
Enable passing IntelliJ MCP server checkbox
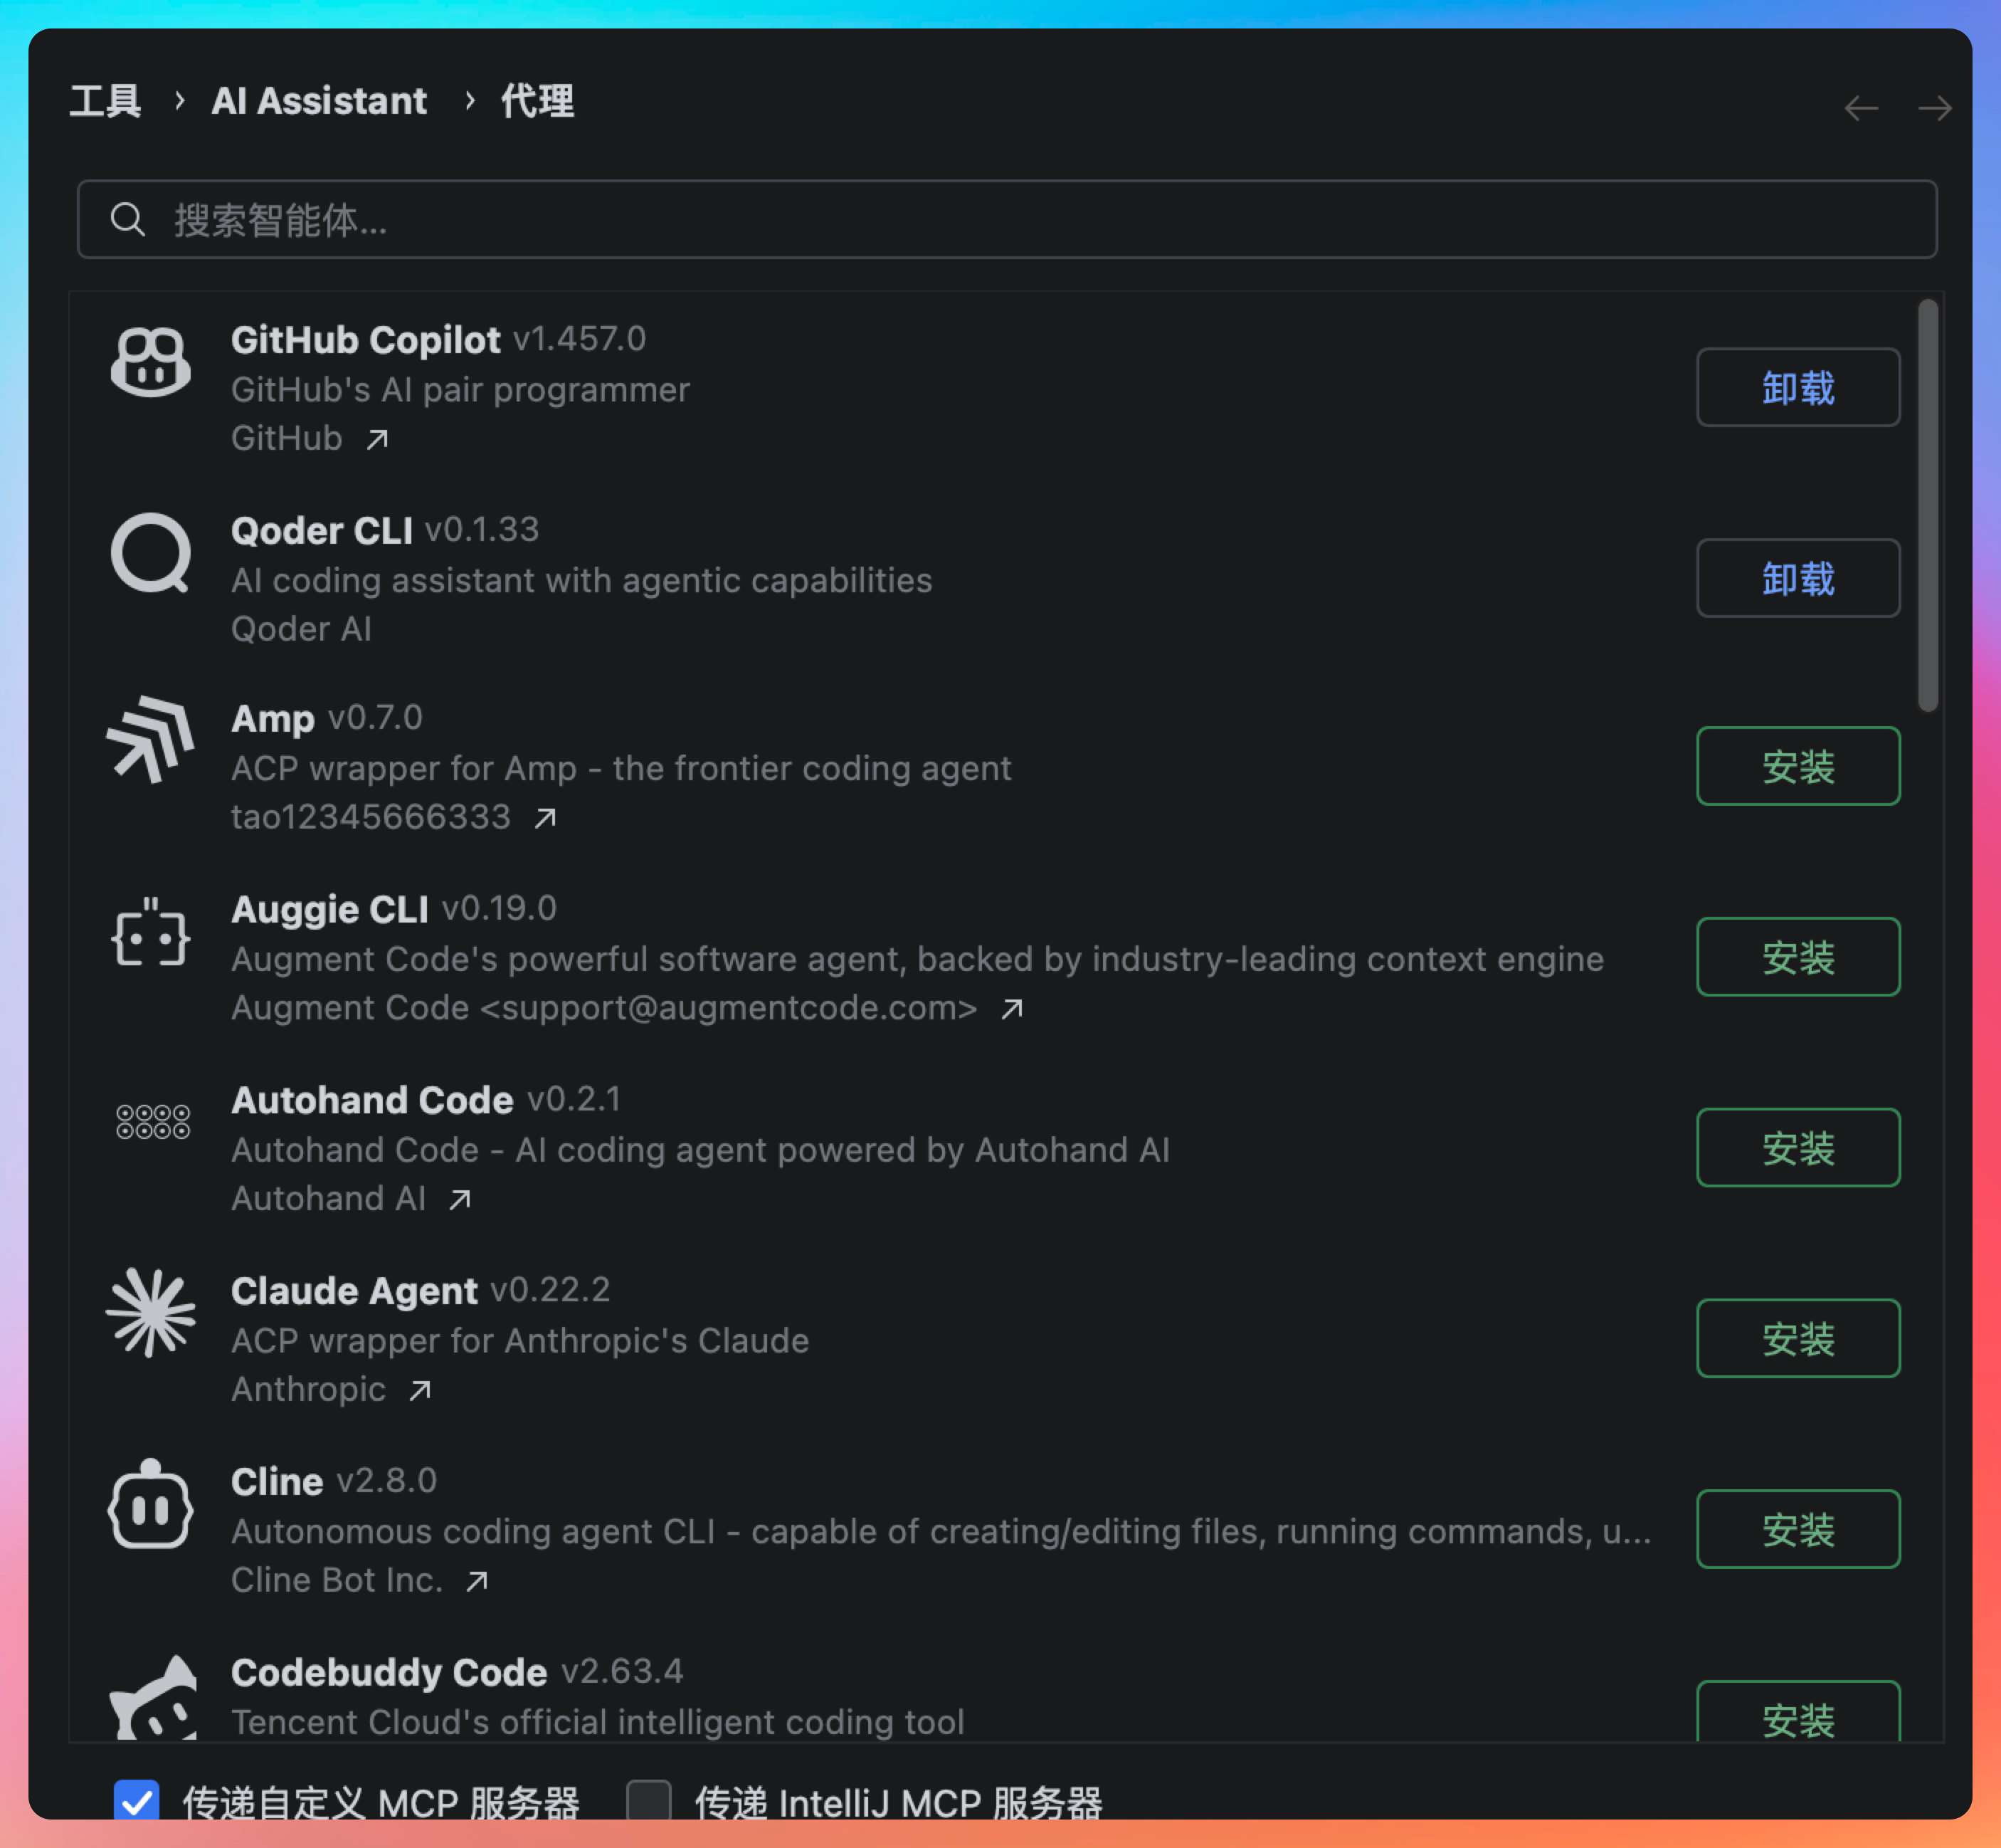649,1802
